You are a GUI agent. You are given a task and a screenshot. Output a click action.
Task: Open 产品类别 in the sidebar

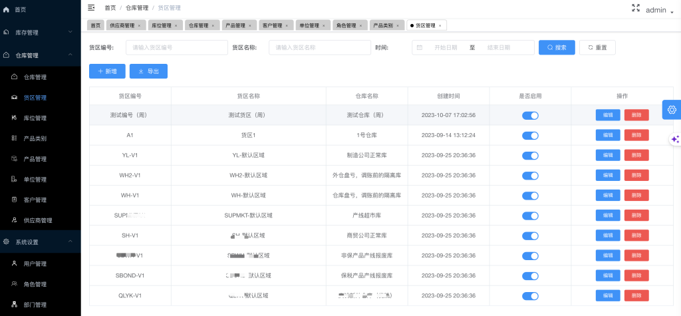pyautogui.click(x=35, y=138)
